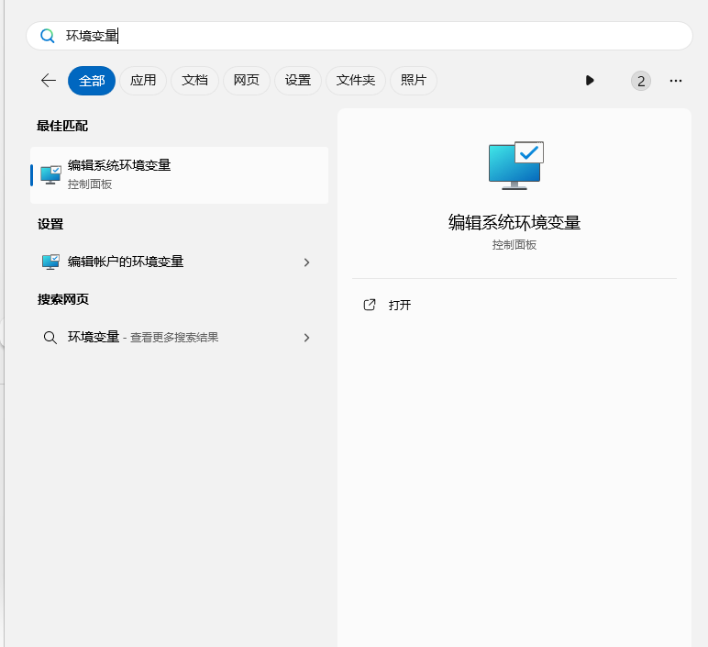Filter results by 网页
The image size is (708, 647).
(x=246, y=81)
